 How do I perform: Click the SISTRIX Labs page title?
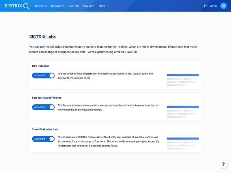point(42,37)
